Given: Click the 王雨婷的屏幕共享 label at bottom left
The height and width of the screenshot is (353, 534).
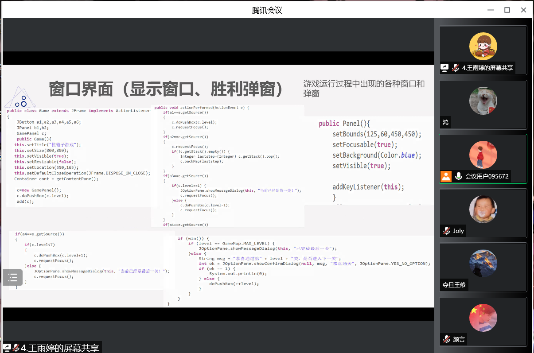Looking at the screenshot, I should pos(60,348).
